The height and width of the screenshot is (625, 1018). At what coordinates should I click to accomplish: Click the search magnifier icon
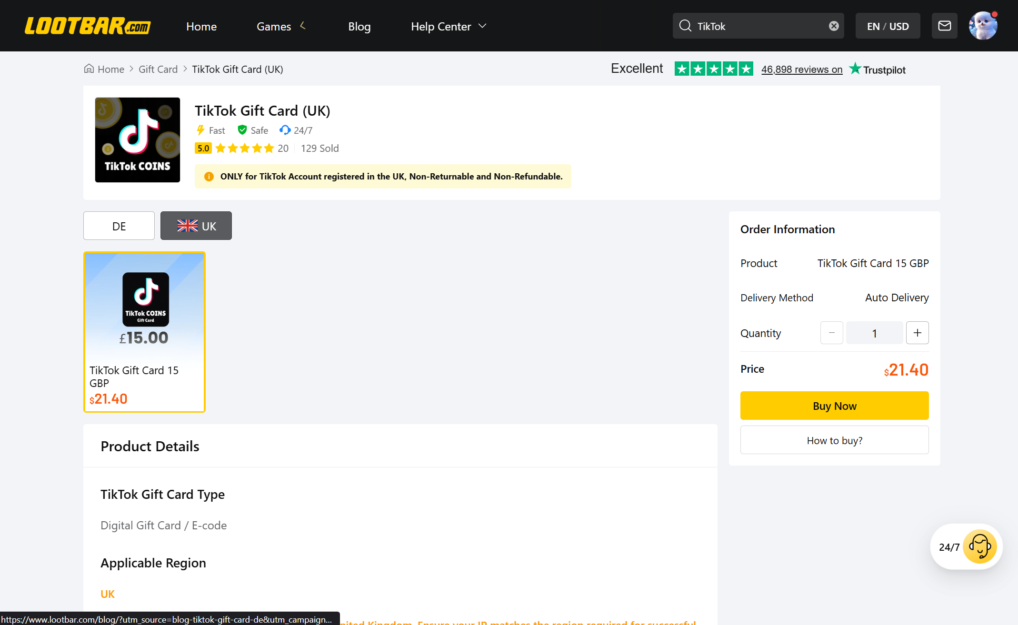click(685, 26)
